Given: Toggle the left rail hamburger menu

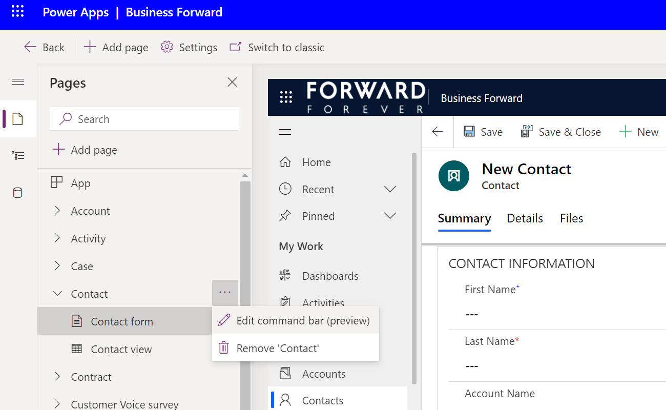Looking at the screenshot, I should pyautogui.click(x=18, y=82).
